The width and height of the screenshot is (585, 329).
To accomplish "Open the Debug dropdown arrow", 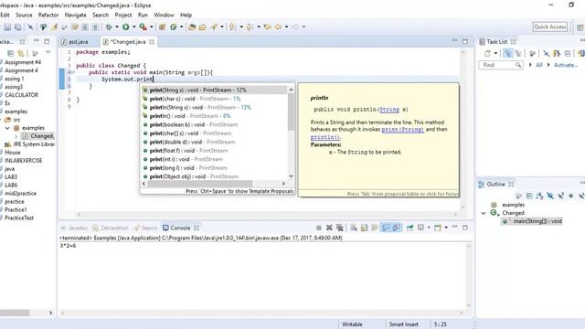I will (x=117, y=27).
